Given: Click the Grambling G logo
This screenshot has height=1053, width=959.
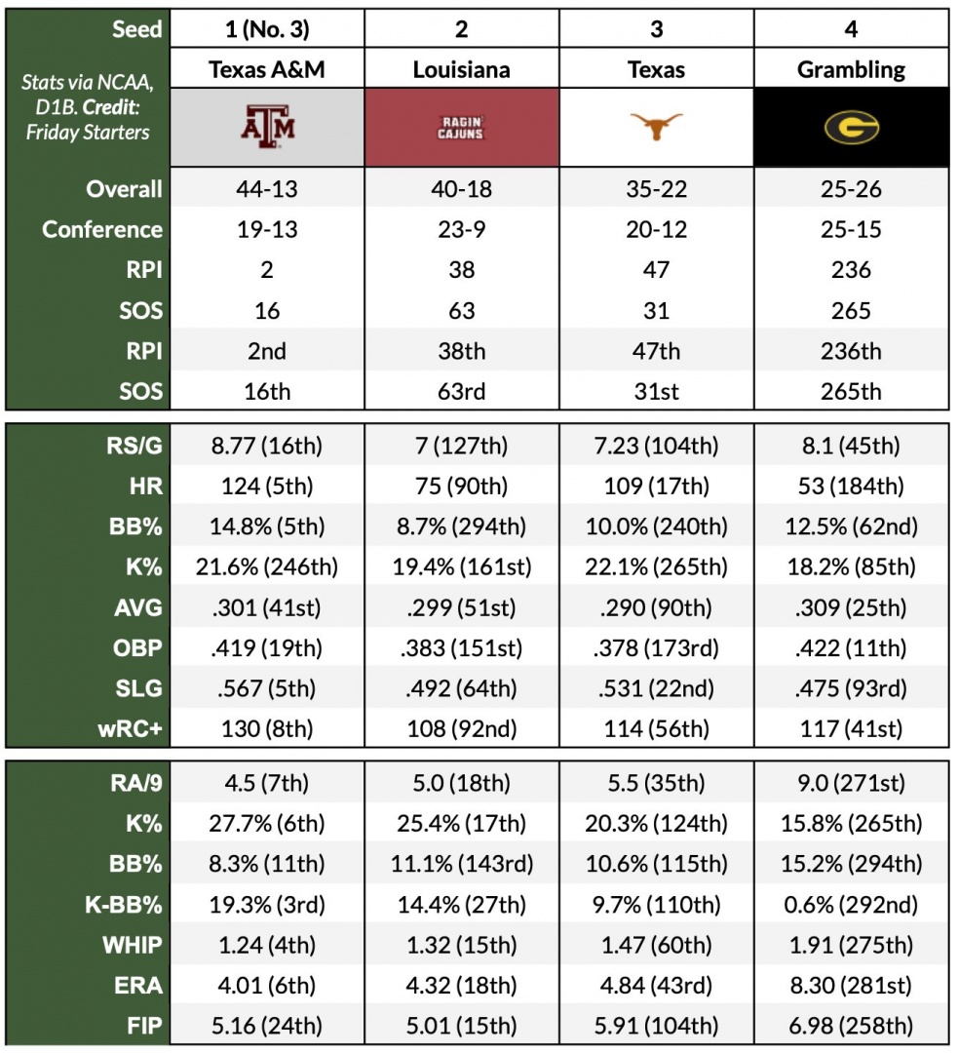Looking at the screenshot, I should click(x=851, y=127).
